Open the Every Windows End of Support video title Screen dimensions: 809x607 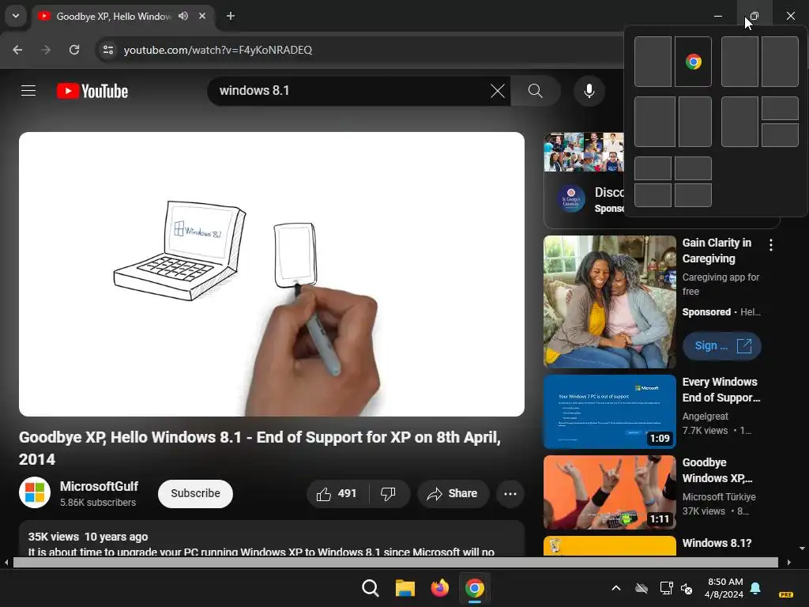[x=721, y=390]
